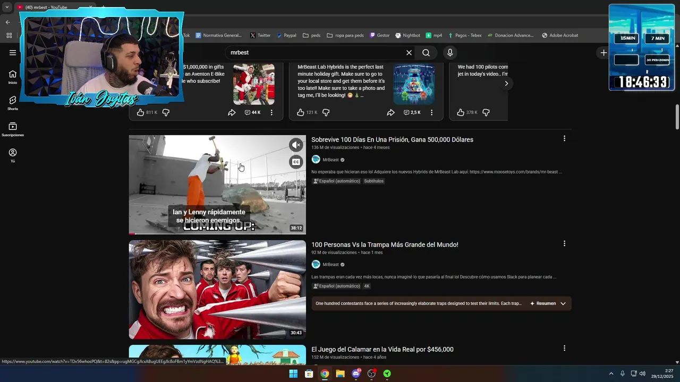Click the magnifier search button
Viewport: 680px width, 382px height.
click(426, 53)
